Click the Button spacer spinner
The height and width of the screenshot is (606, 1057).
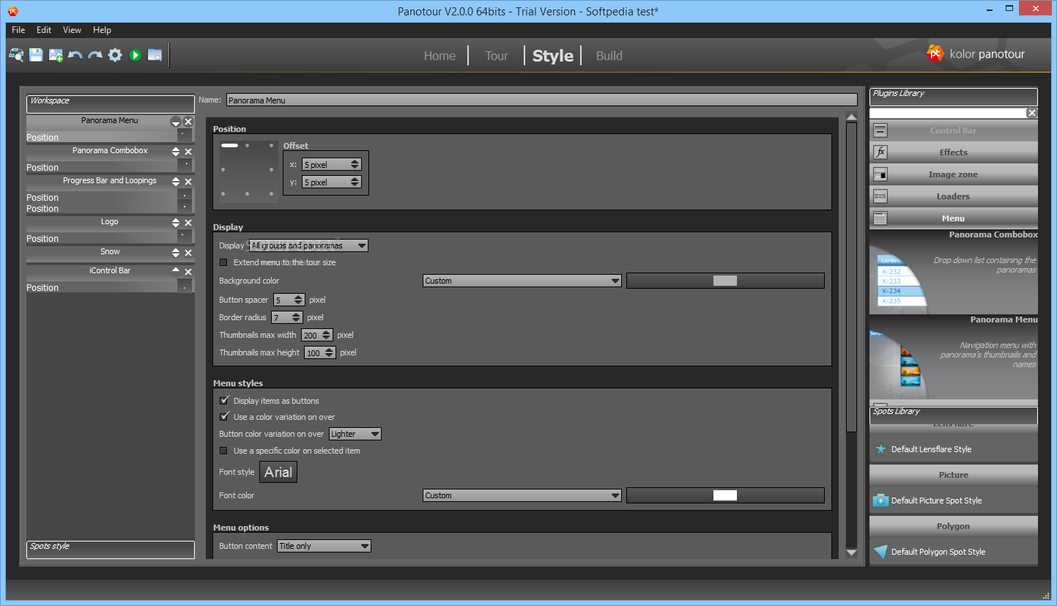[x=289, y=300]
